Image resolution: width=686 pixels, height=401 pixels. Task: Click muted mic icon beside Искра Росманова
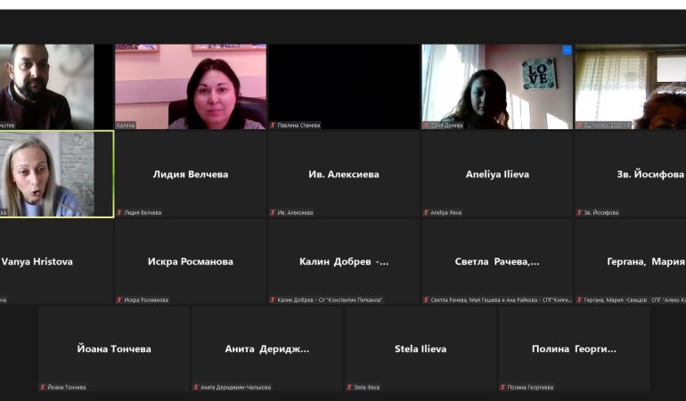point(119,300)
